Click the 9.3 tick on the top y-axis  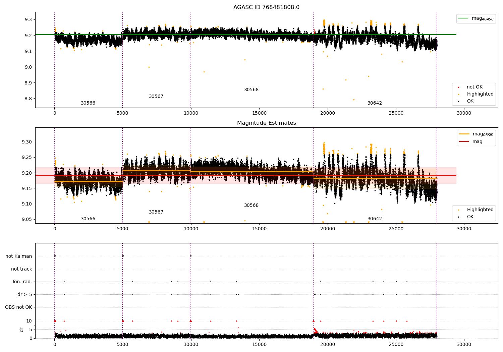click(x=28, y=20)
